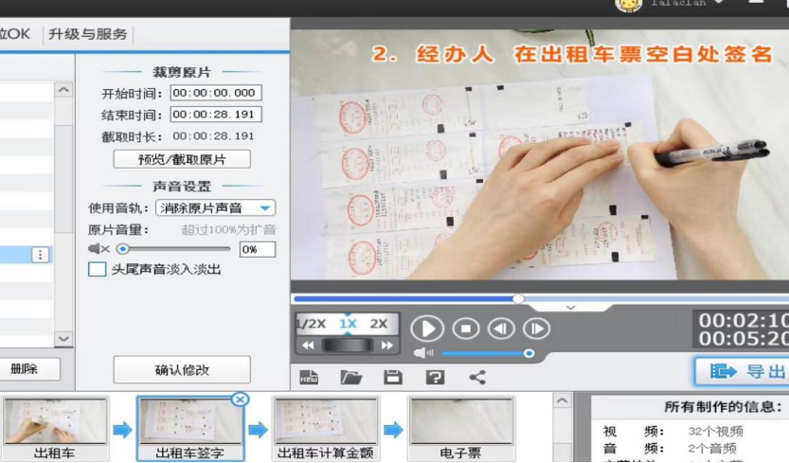
Task: Click the New project icon
Action: (x=309, y=377)
